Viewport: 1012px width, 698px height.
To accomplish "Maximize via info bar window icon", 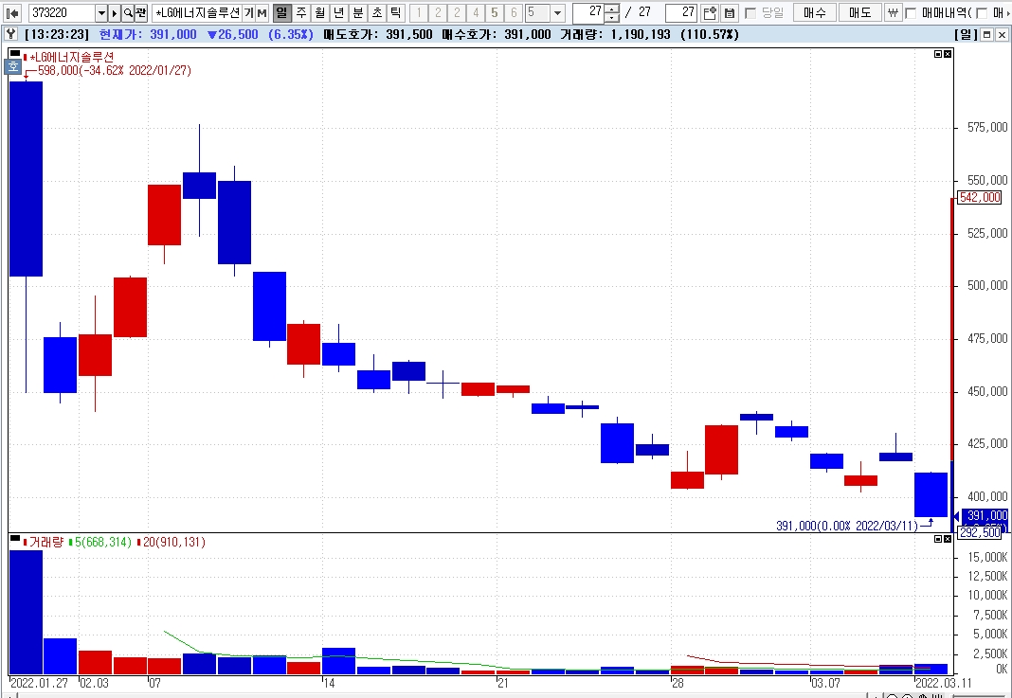I will coord(986,35).
